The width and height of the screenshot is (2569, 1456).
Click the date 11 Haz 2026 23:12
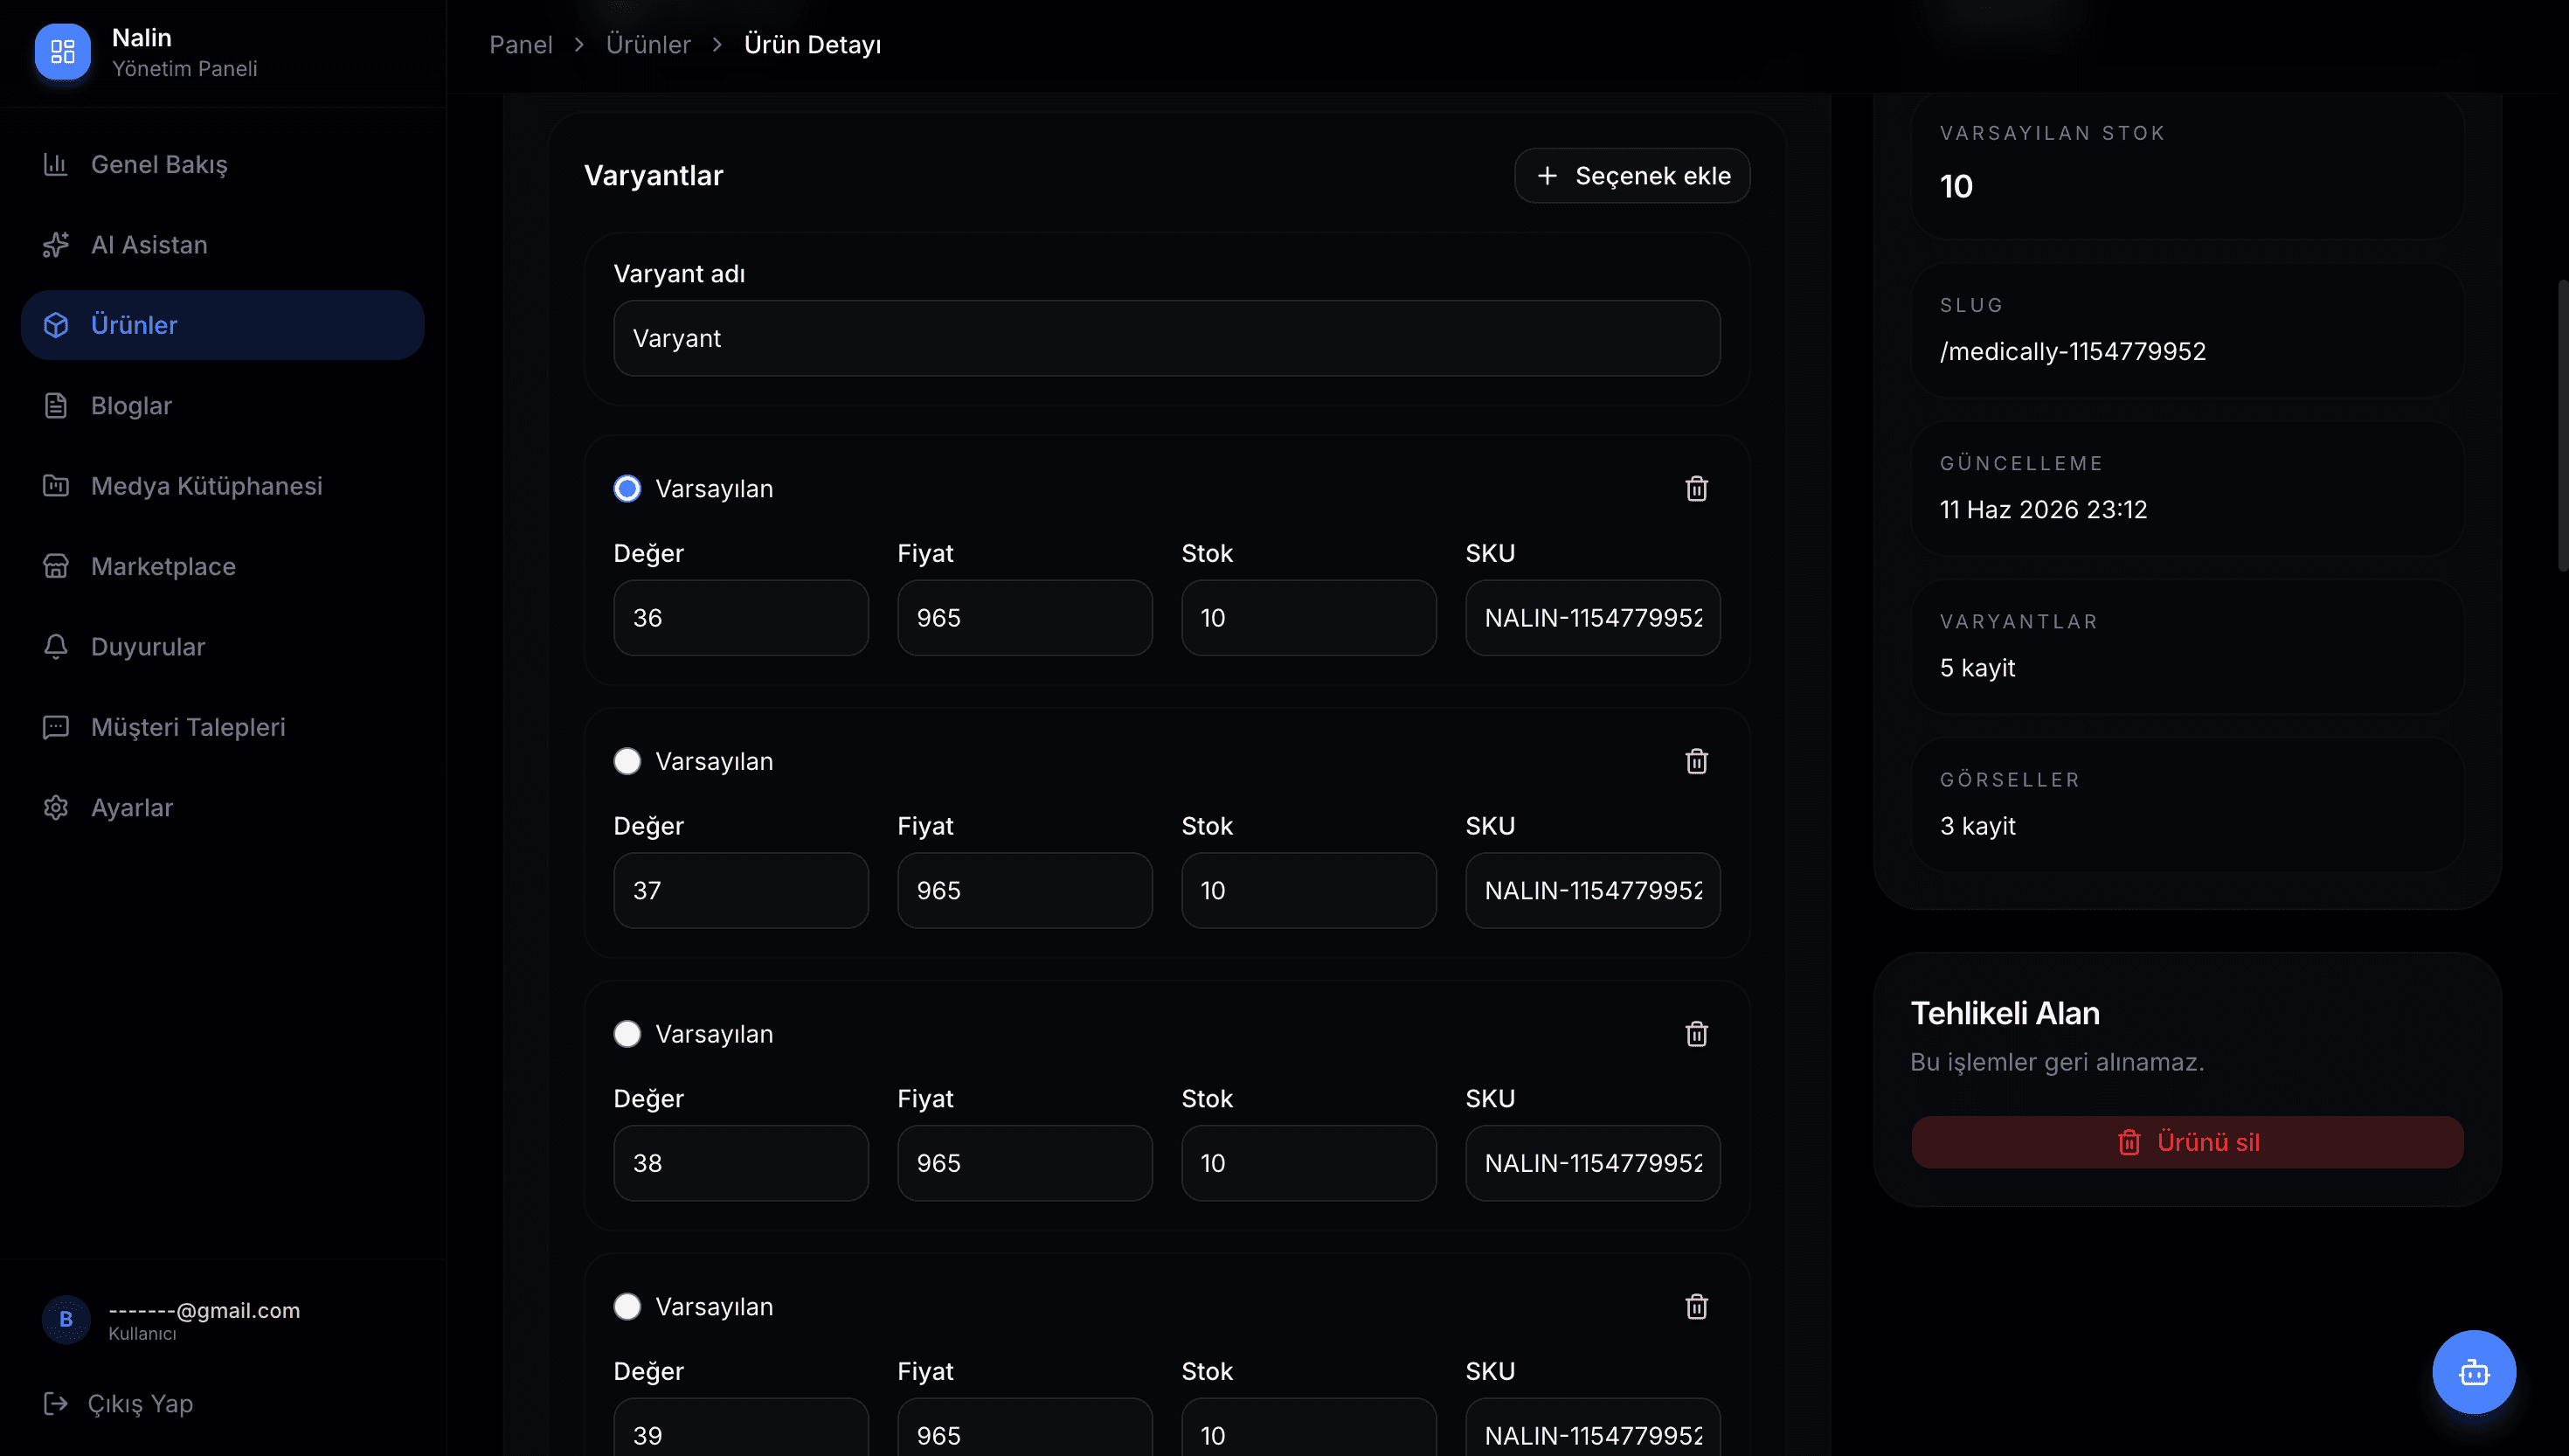pyautogui.click(x=2043, y=510)
